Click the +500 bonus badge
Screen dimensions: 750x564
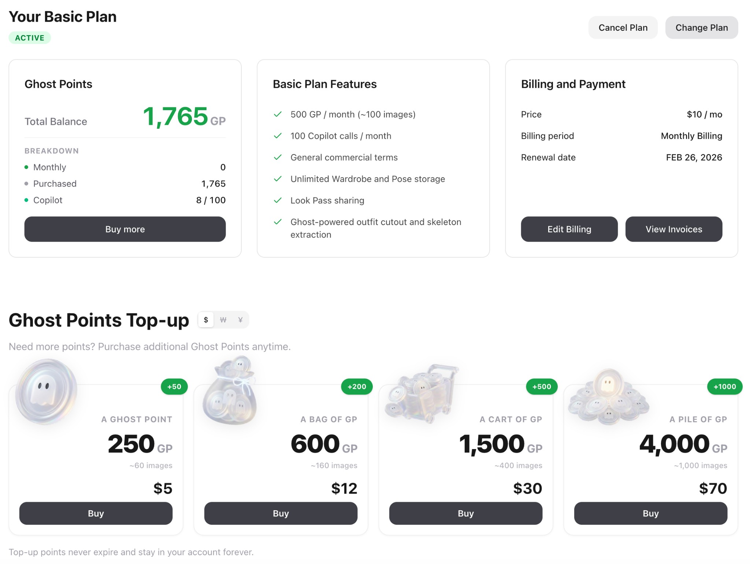[x=542, y=386]
